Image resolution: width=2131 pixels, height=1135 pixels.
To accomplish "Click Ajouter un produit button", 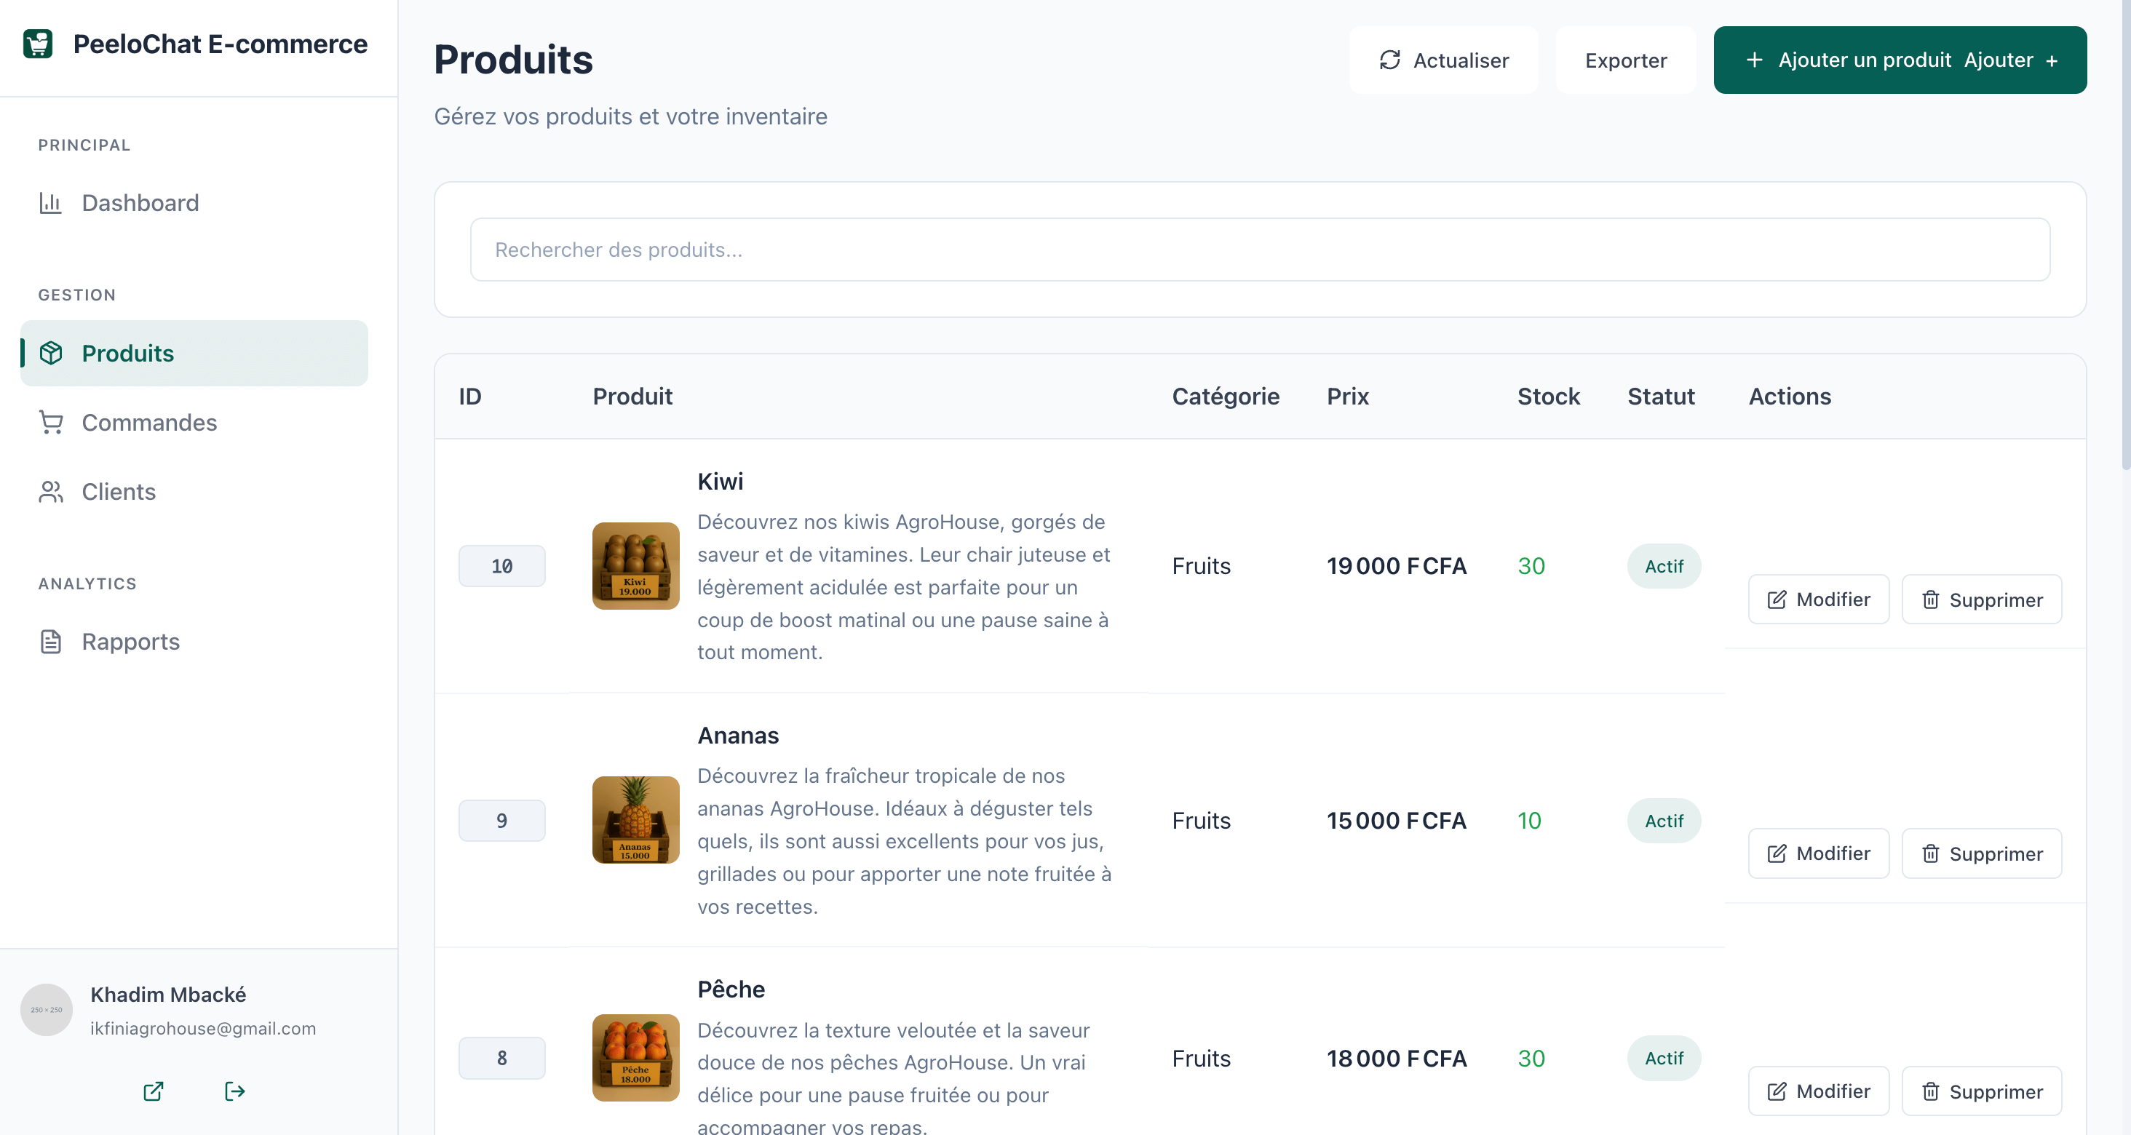I will click(1900, 60).
